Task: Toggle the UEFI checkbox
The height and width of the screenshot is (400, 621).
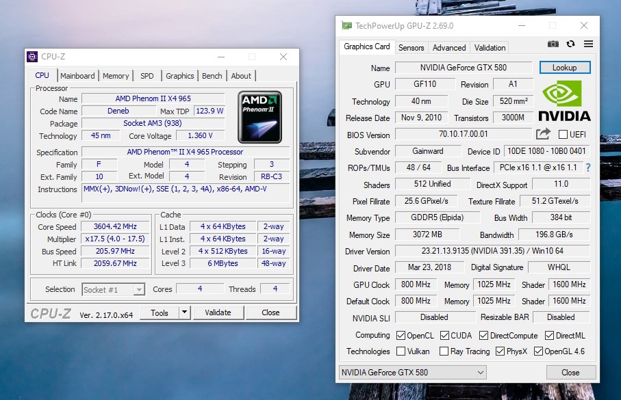Action: point(563,135)
